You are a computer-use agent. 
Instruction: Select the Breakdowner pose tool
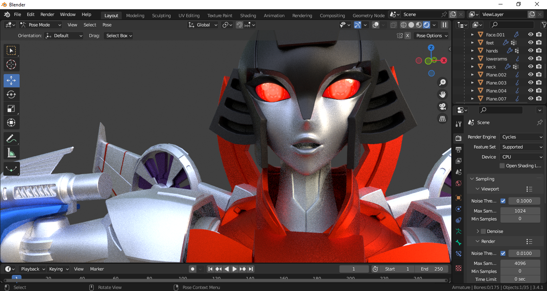point(11,169)
